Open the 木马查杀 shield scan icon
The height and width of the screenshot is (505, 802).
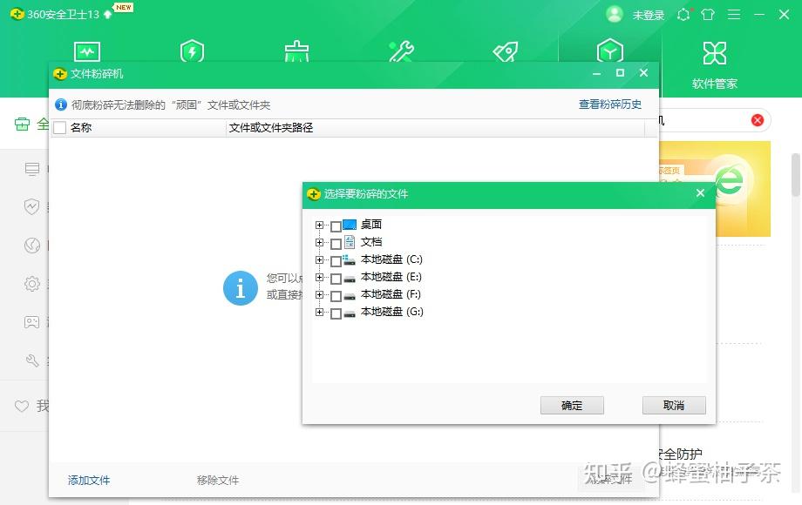click(x=192, y=52)
